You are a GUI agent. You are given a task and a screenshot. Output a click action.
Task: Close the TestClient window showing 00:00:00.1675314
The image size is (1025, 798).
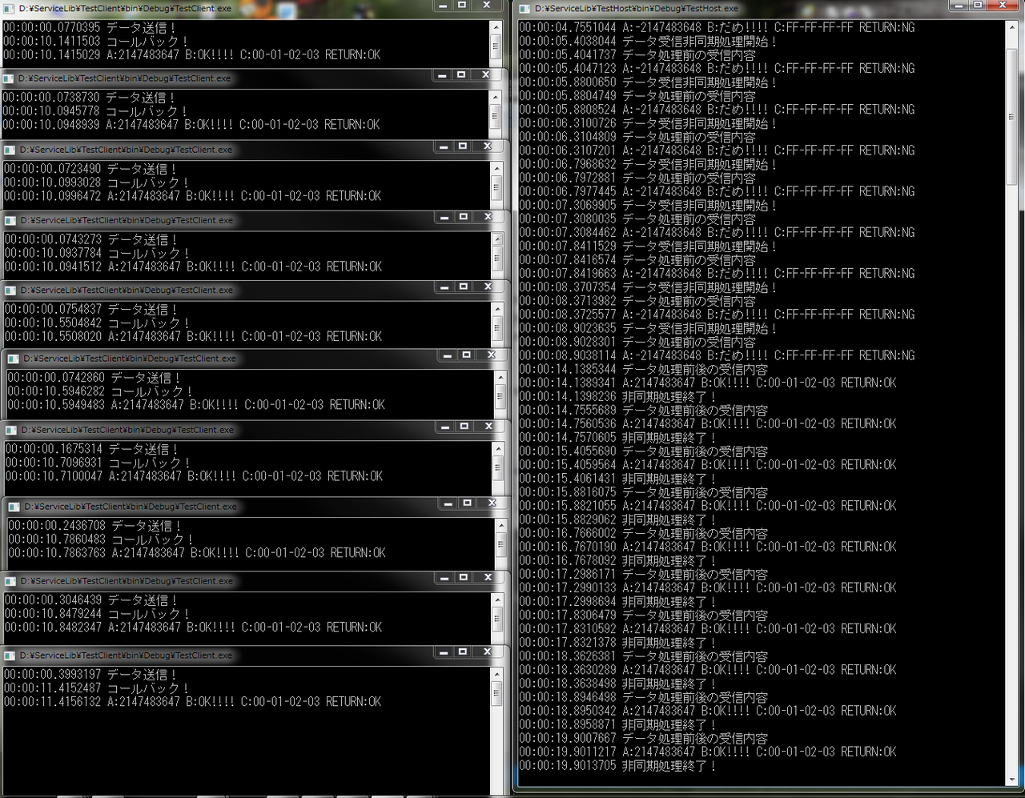(488, 427)
